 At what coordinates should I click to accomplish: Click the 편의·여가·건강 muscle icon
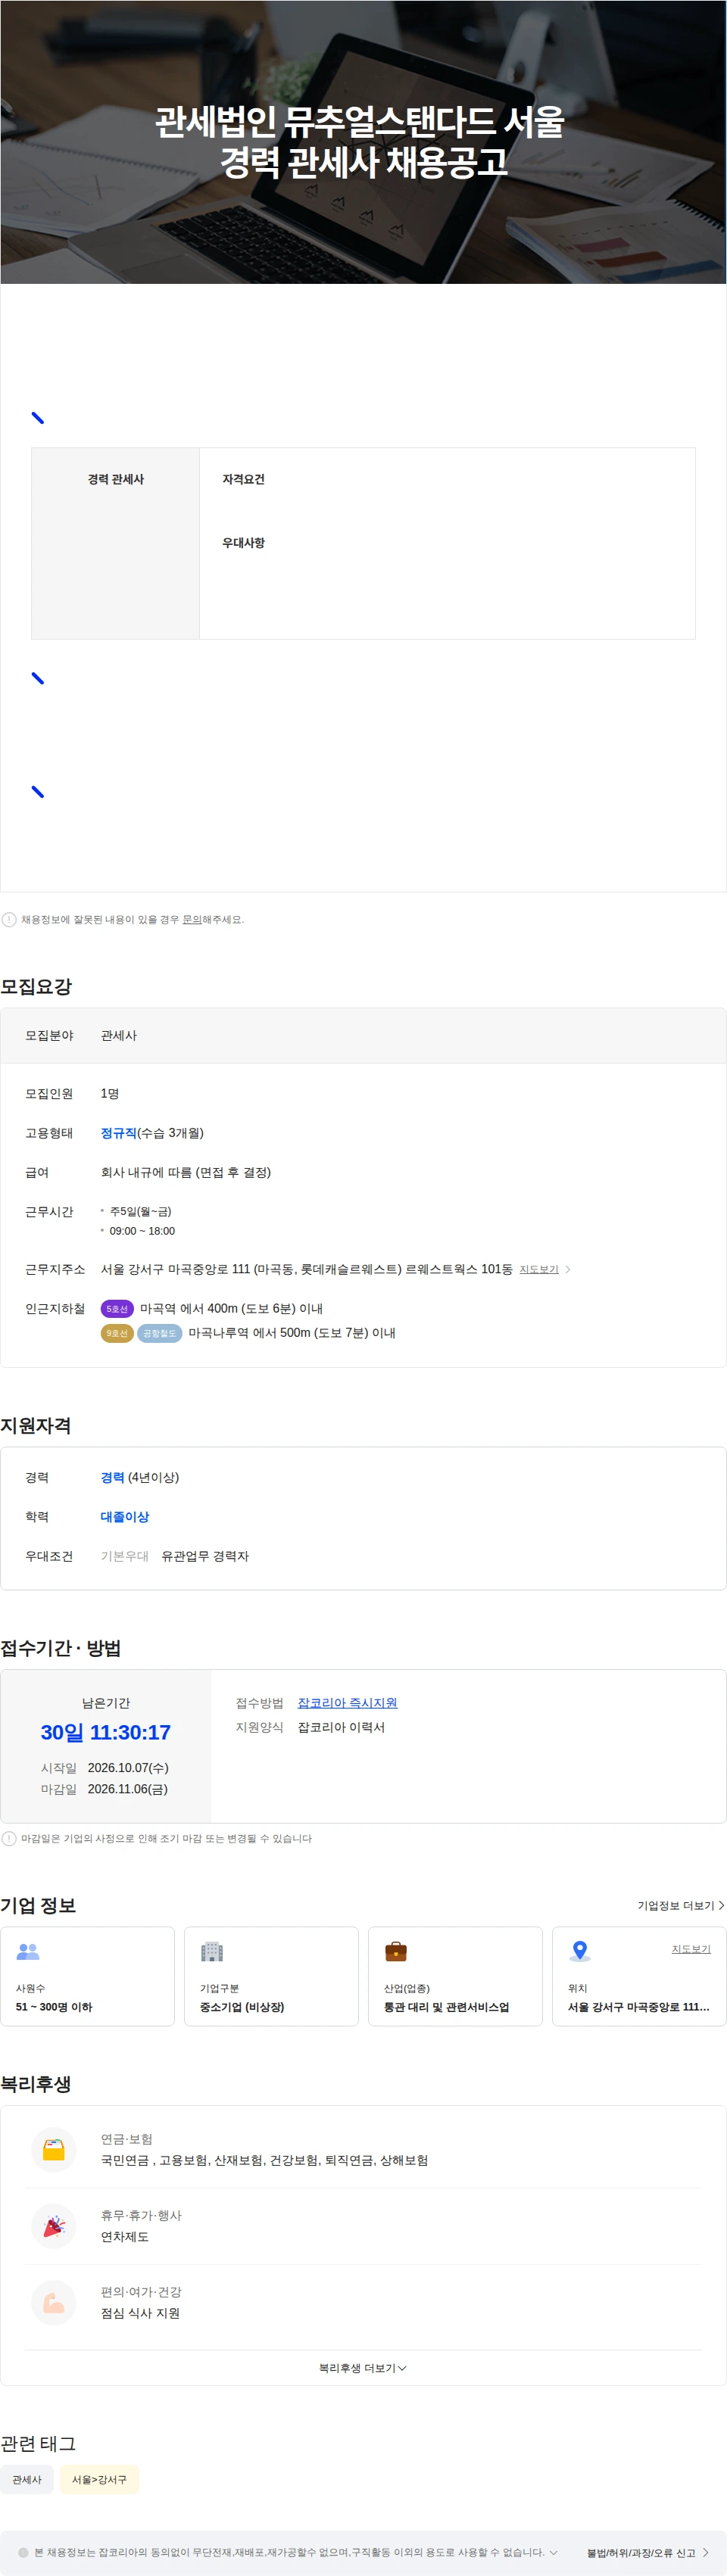click(x=54, y=2302)
